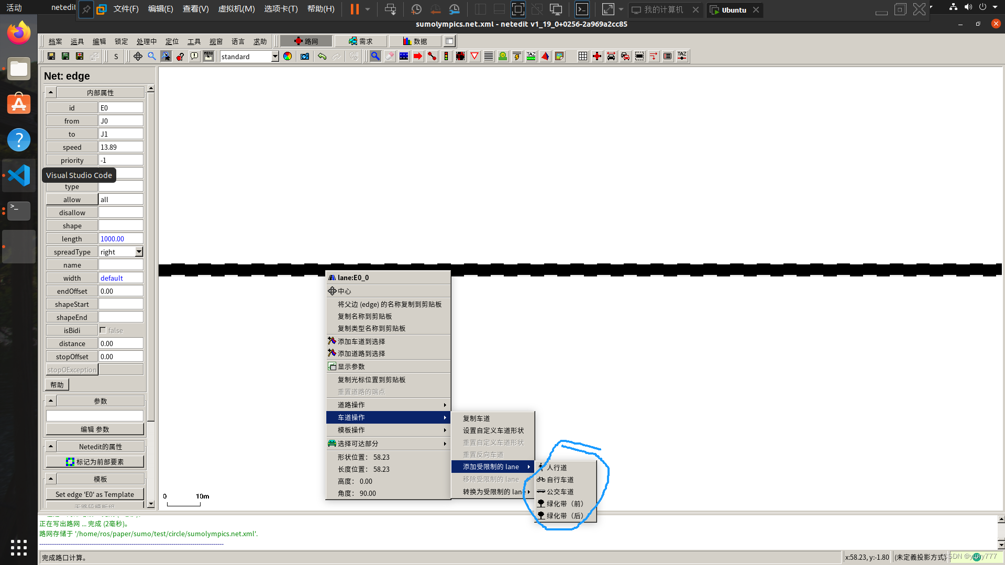Activate move mode red arrow icon
Screen dimensions: 1005x565
pyautogui.click(x=418, y=57)
